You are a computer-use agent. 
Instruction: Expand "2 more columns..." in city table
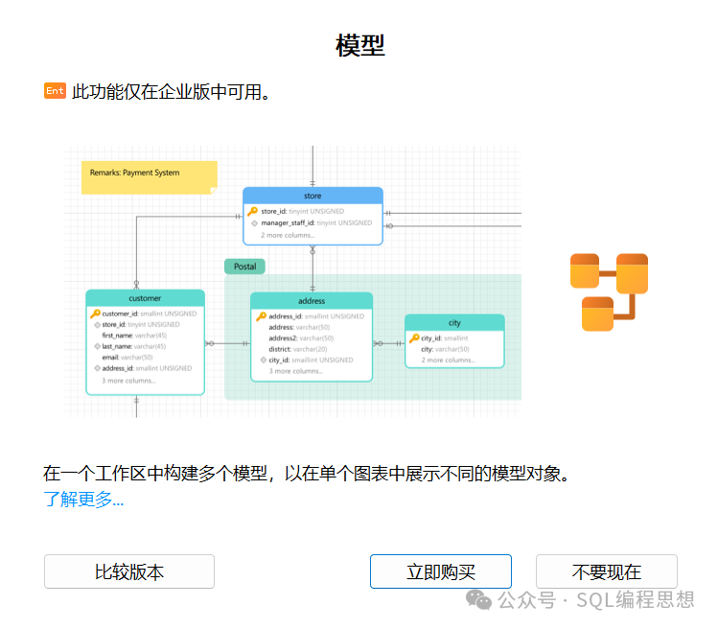coord(448,360)
